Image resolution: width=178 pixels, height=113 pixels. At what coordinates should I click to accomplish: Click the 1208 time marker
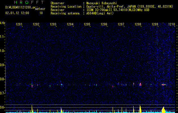point(138,24)
